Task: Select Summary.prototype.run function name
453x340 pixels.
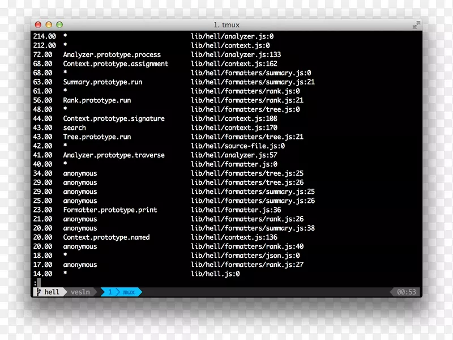Action: (102, 82)
